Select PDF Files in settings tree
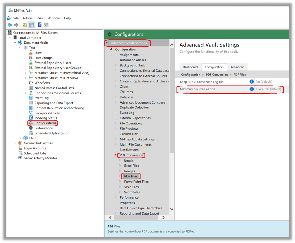Viewport: 295px width, 243px height. 131,176
